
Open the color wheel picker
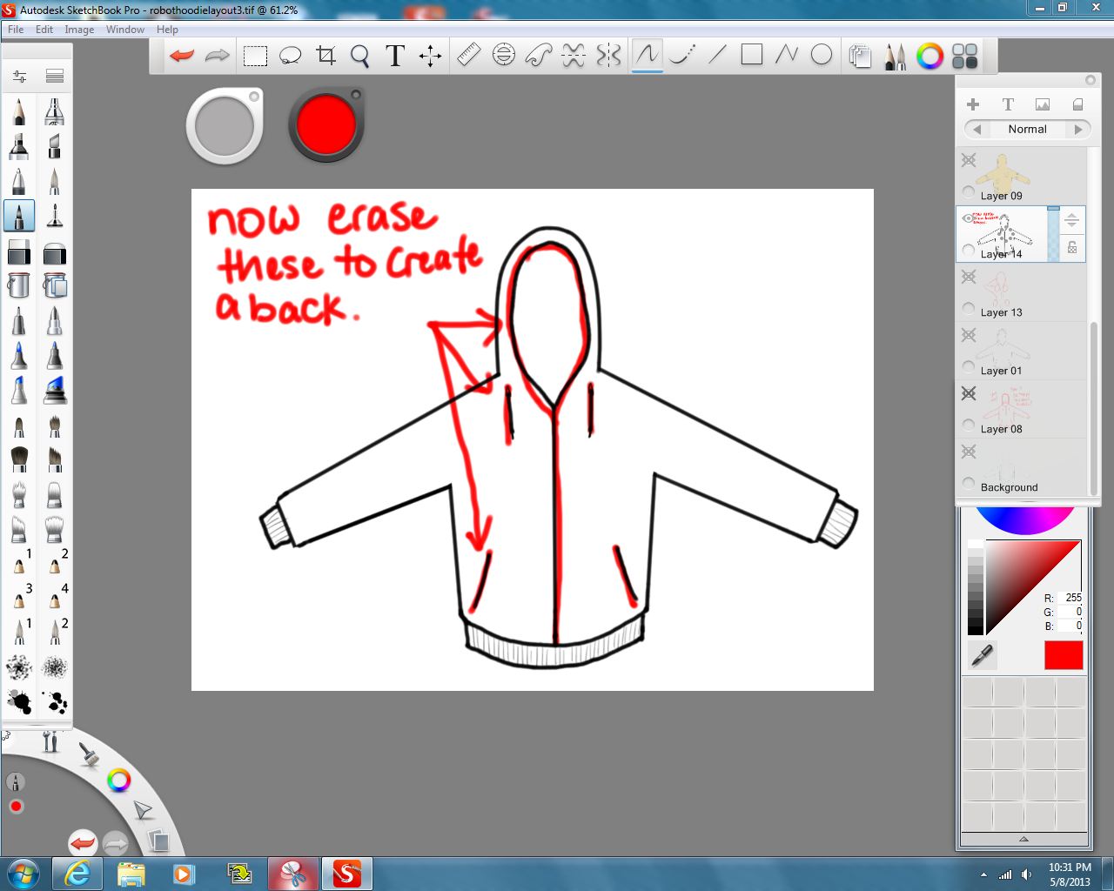930,56
